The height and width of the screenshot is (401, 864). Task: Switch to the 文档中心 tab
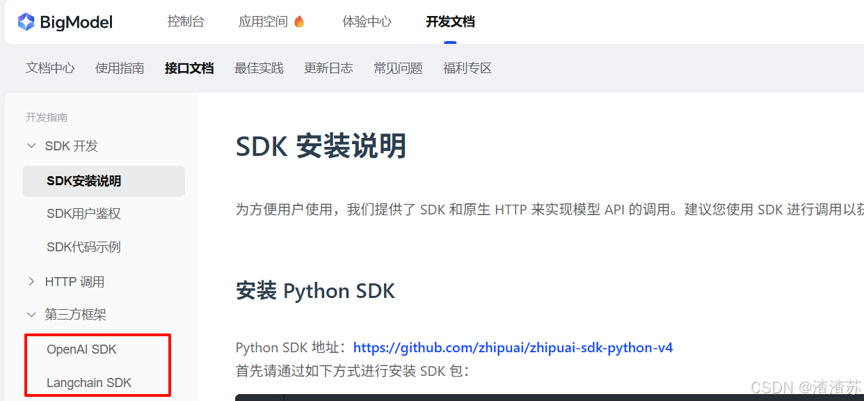[x=50, y=68]
